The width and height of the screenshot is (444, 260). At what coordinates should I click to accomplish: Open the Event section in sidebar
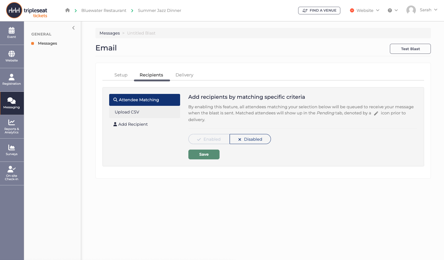pyautogui.click(x=12, y=33)
